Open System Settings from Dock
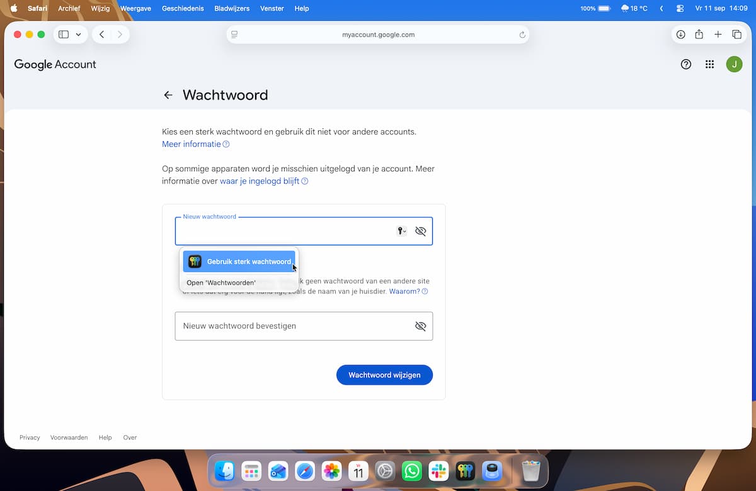This screenshot has width=756, height=491. [385, 471]
